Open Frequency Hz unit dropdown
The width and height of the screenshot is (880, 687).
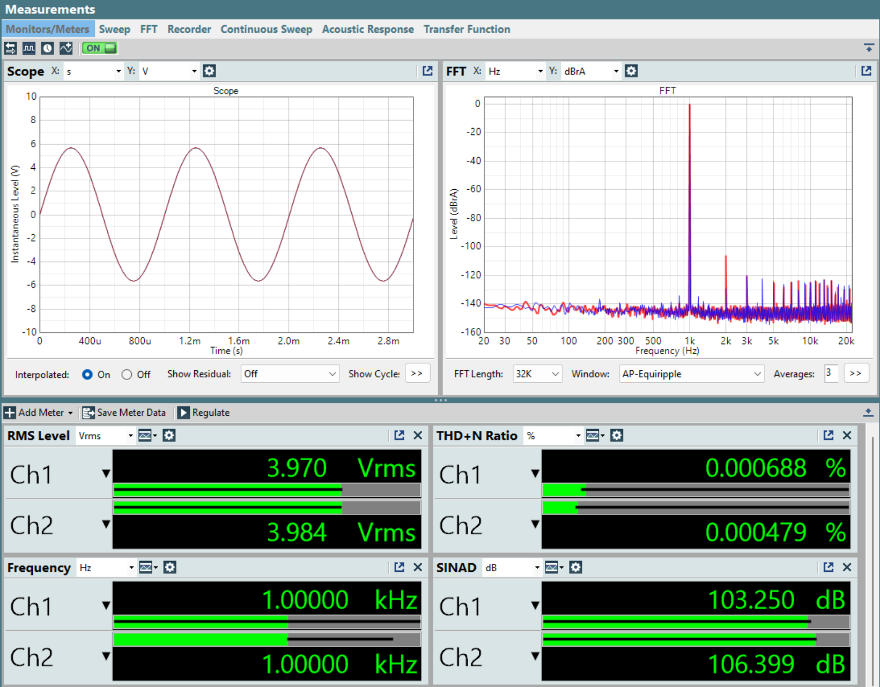tap(106, 567)
